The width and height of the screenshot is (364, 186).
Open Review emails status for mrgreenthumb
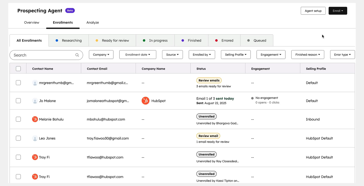click(x=209, y=80)
